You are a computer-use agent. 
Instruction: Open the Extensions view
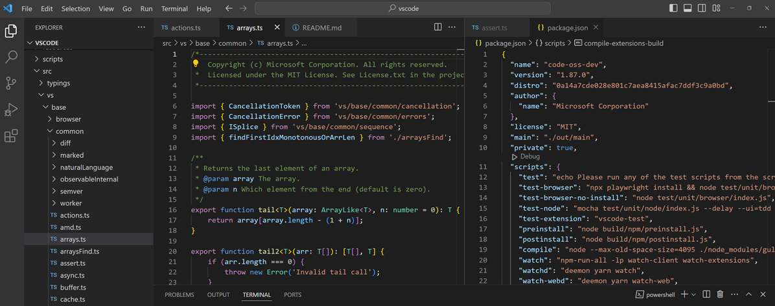11,136
